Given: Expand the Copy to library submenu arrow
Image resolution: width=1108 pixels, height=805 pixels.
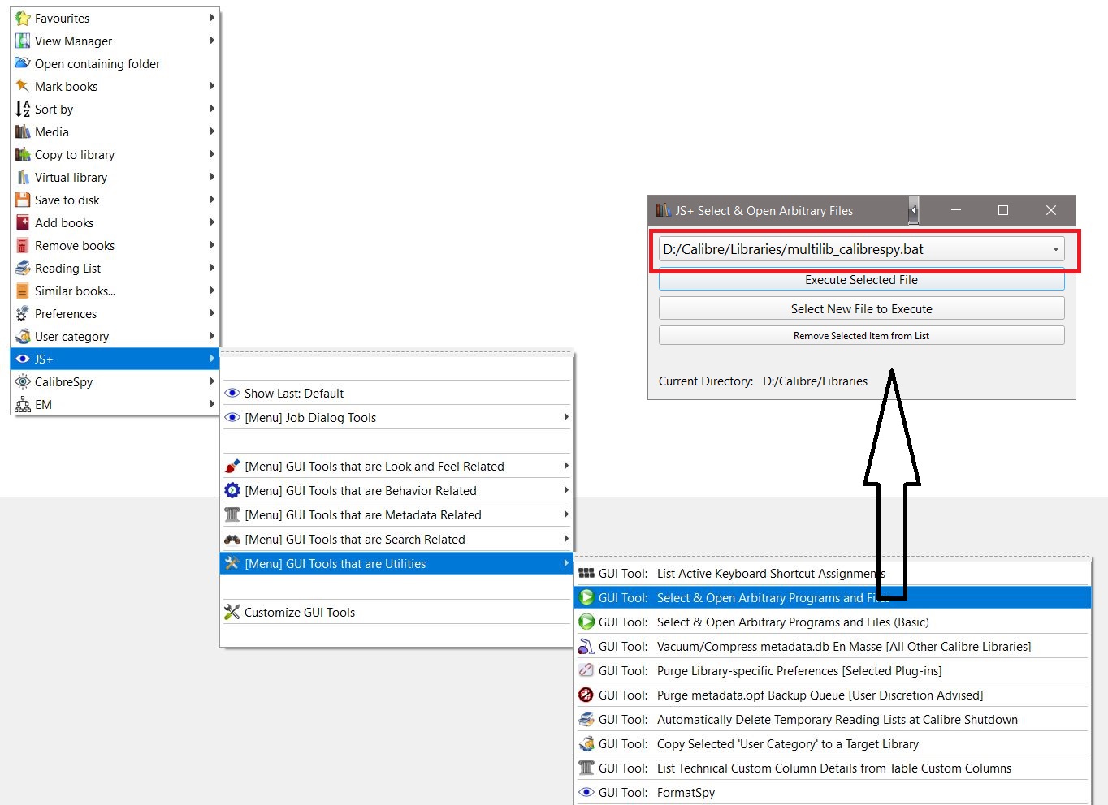Looking at the screenshot, I should coord(212,154).
